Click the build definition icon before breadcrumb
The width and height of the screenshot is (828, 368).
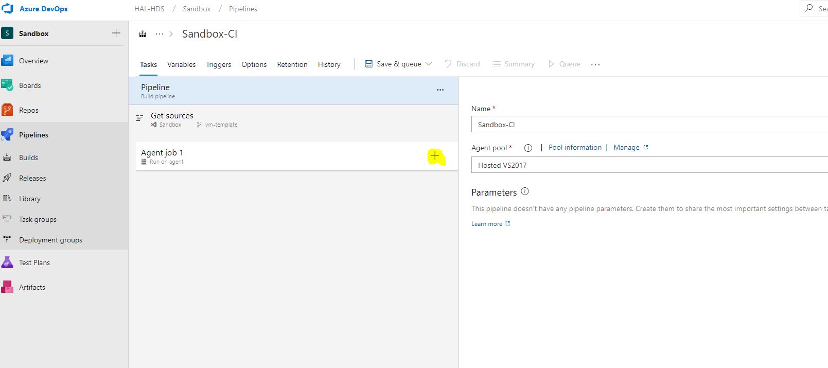pyautogui.click(x=143, y=34)
